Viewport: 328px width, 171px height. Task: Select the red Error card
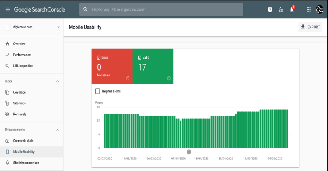tap(112, 66)
